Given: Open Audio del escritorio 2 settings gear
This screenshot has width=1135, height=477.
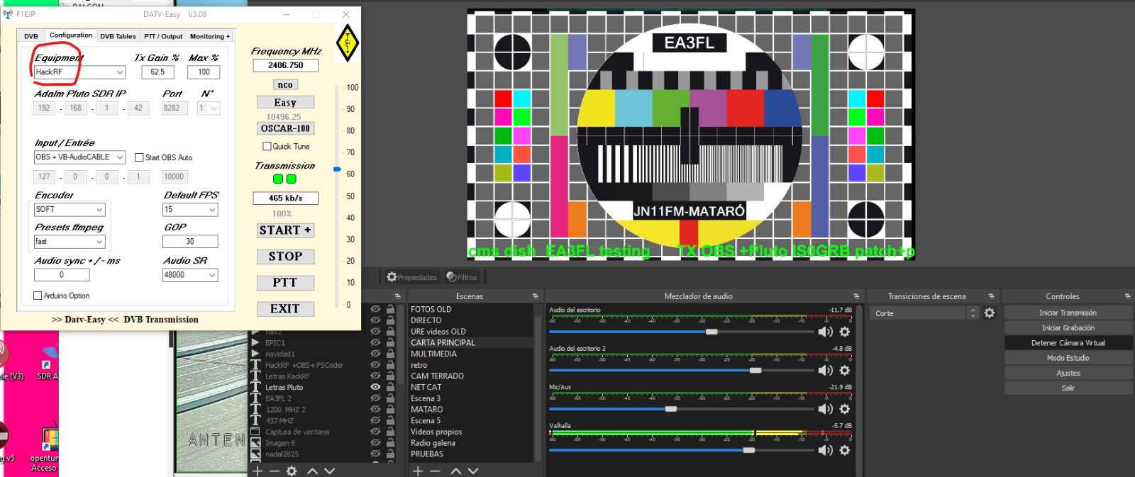Looking at the screenshot, I should [844, 371].
